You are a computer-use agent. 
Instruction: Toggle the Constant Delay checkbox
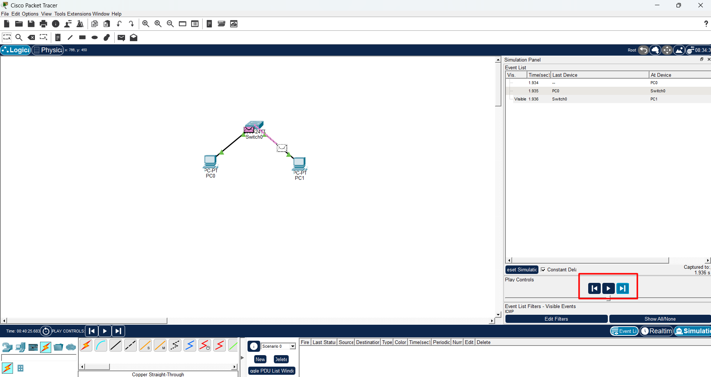(x=543, y=269)
